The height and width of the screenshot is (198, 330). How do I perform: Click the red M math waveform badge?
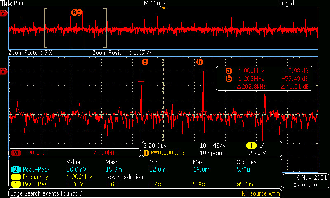[16, 153]
